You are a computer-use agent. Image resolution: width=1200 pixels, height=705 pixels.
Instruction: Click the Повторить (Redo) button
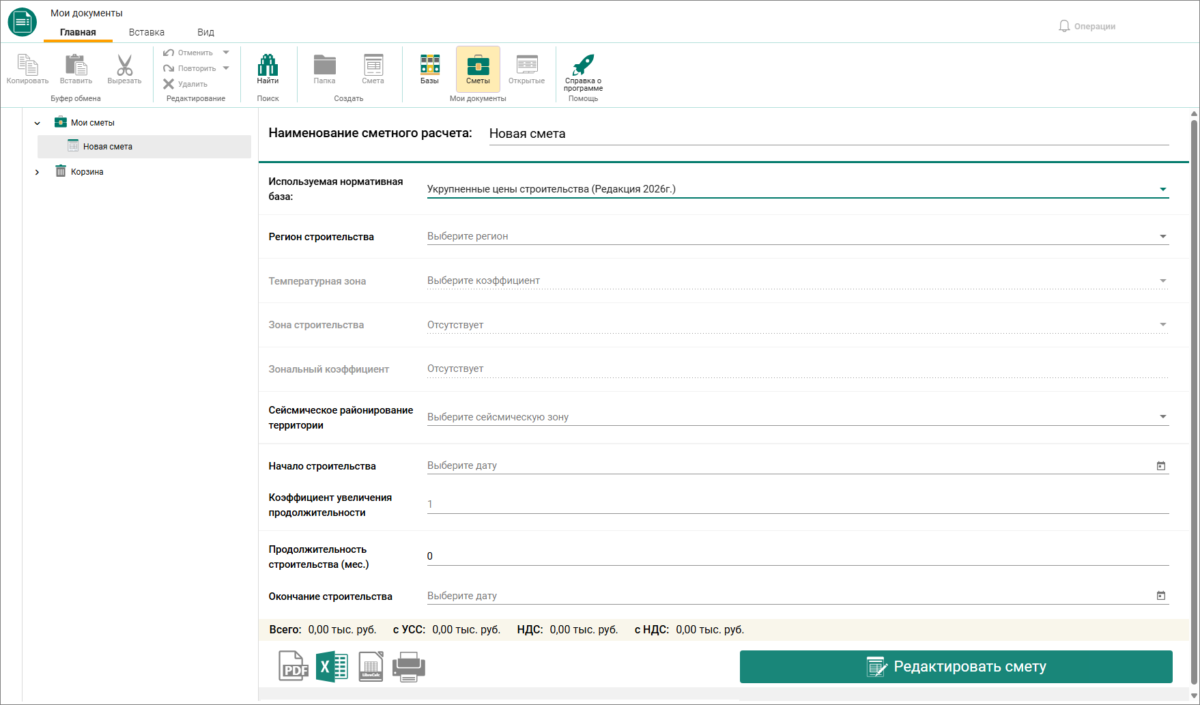(190, 68)
